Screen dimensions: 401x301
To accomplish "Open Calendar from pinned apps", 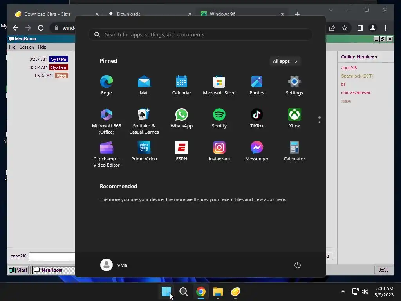I will 182,85.
